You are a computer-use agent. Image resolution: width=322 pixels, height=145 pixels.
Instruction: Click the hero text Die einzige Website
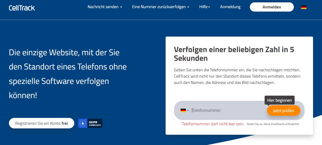(68, 74)
